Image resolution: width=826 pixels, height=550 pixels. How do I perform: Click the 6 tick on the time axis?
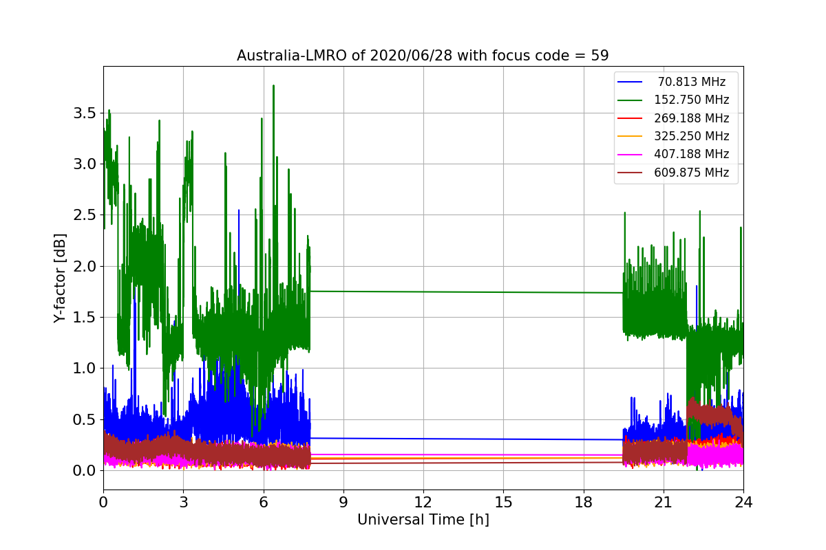tap(263, 502)
